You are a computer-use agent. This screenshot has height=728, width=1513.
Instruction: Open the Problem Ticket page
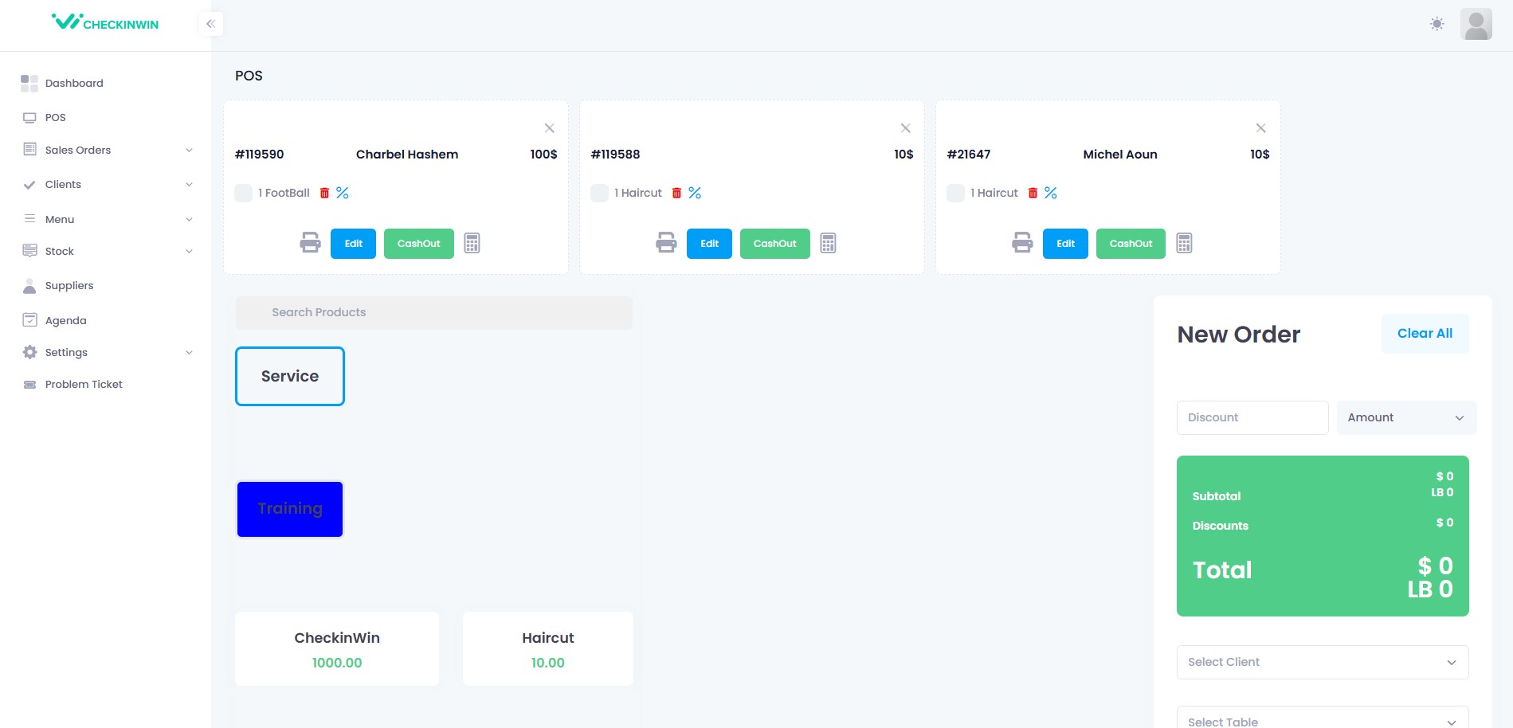(x=84, y=384)
